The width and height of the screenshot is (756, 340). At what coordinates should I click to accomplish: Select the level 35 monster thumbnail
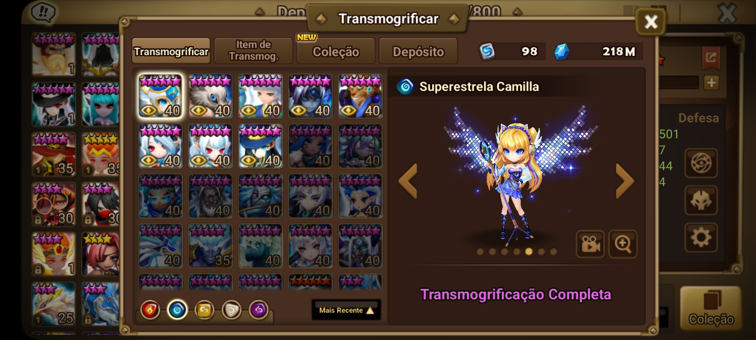(210, 246)
